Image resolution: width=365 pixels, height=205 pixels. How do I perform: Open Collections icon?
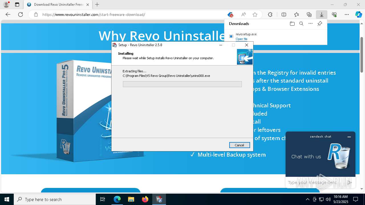pyautogui.click(x=309, y=15)
